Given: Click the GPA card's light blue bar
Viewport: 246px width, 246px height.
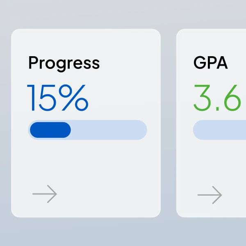Looking at the screenshot, I should [x=219, y=130].
